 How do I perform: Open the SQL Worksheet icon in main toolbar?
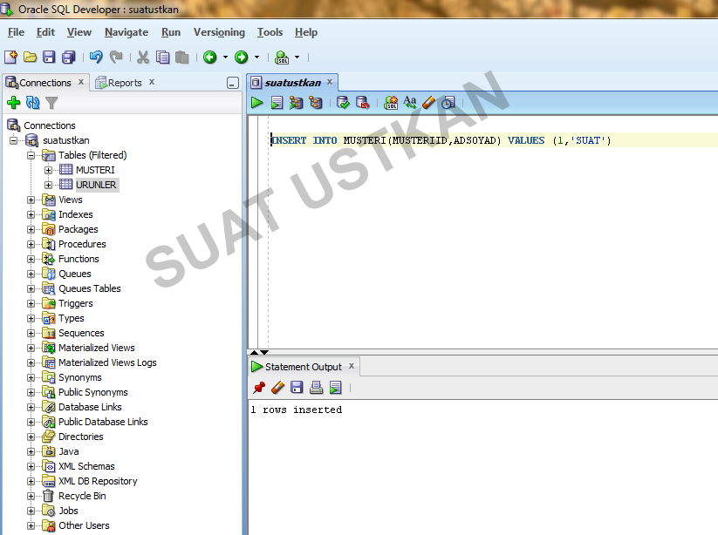point(282,58)
